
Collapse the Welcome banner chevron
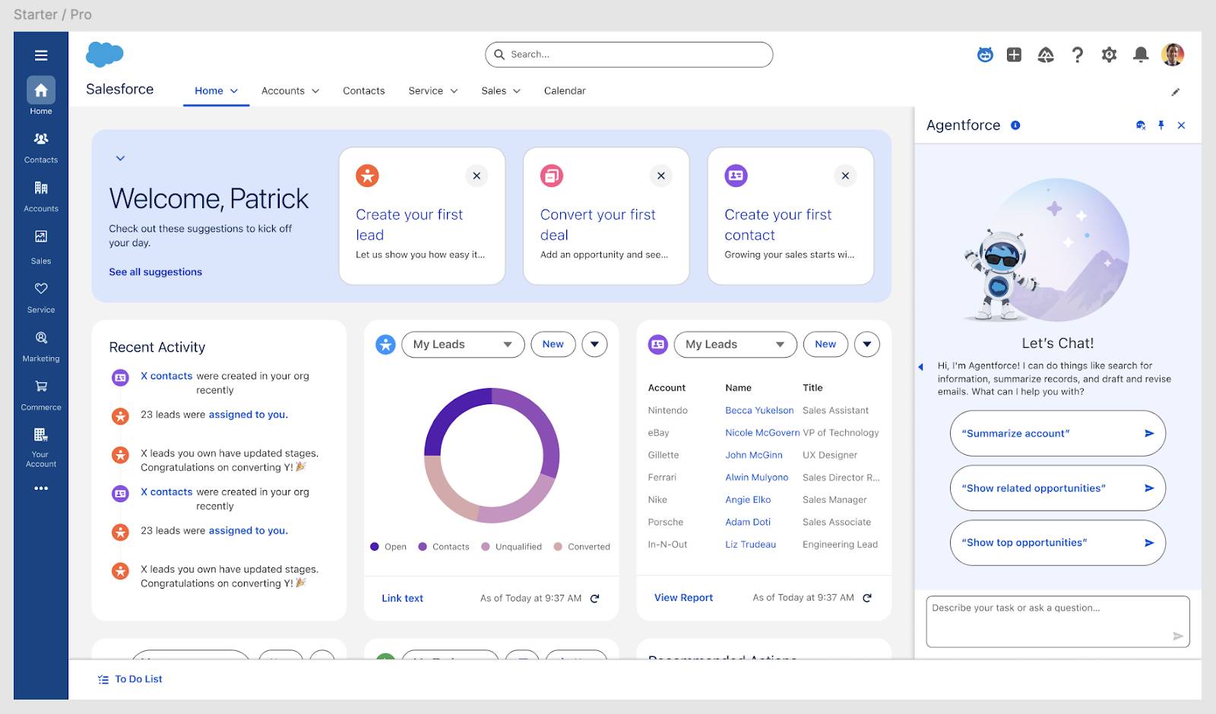(x=119, y=158)
